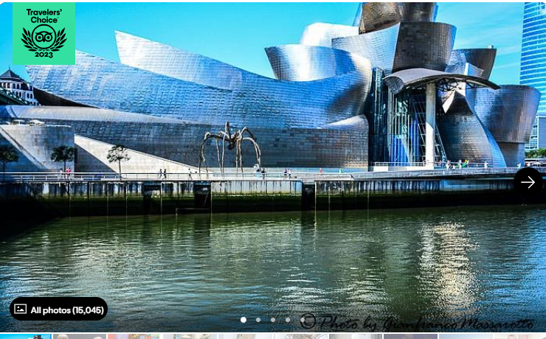The height and width of the screenshot is (339, 546).
Task: Click the picture icon beside All photos
Action: [21, 310]
